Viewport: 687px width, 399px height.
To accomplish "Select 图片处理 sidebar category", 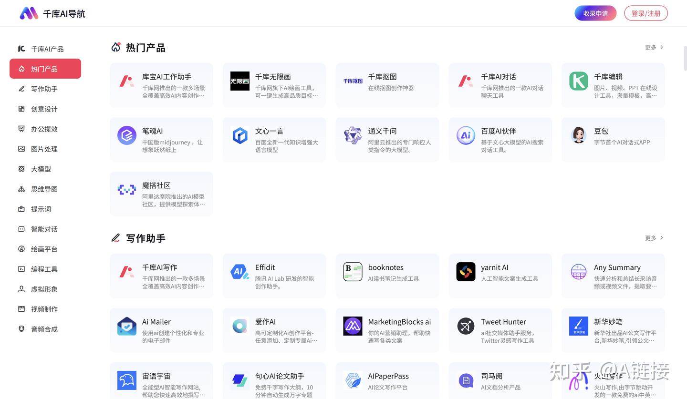I will 45,149.
